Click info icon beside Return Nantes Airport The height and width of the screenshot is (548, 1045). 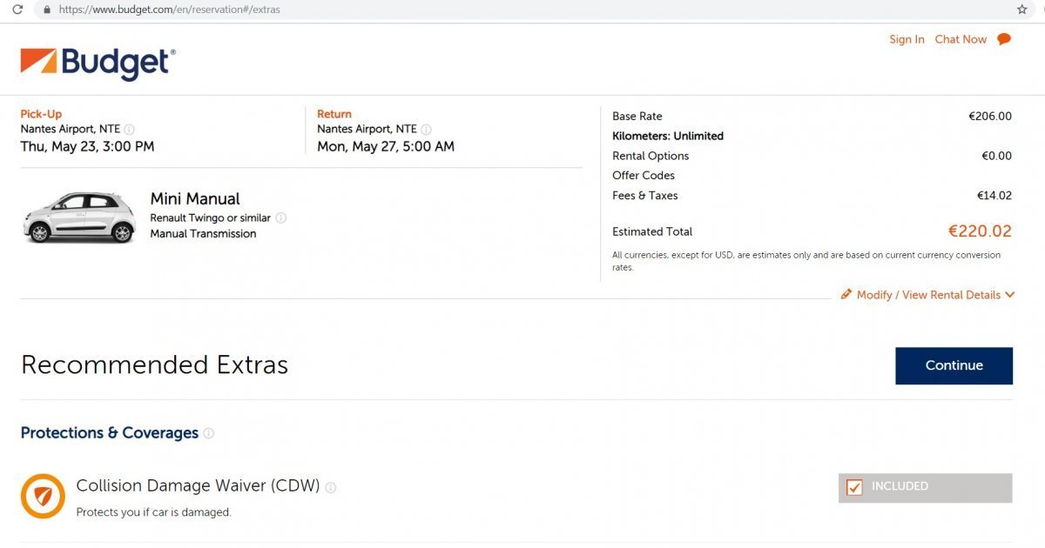tap(426, 130)
